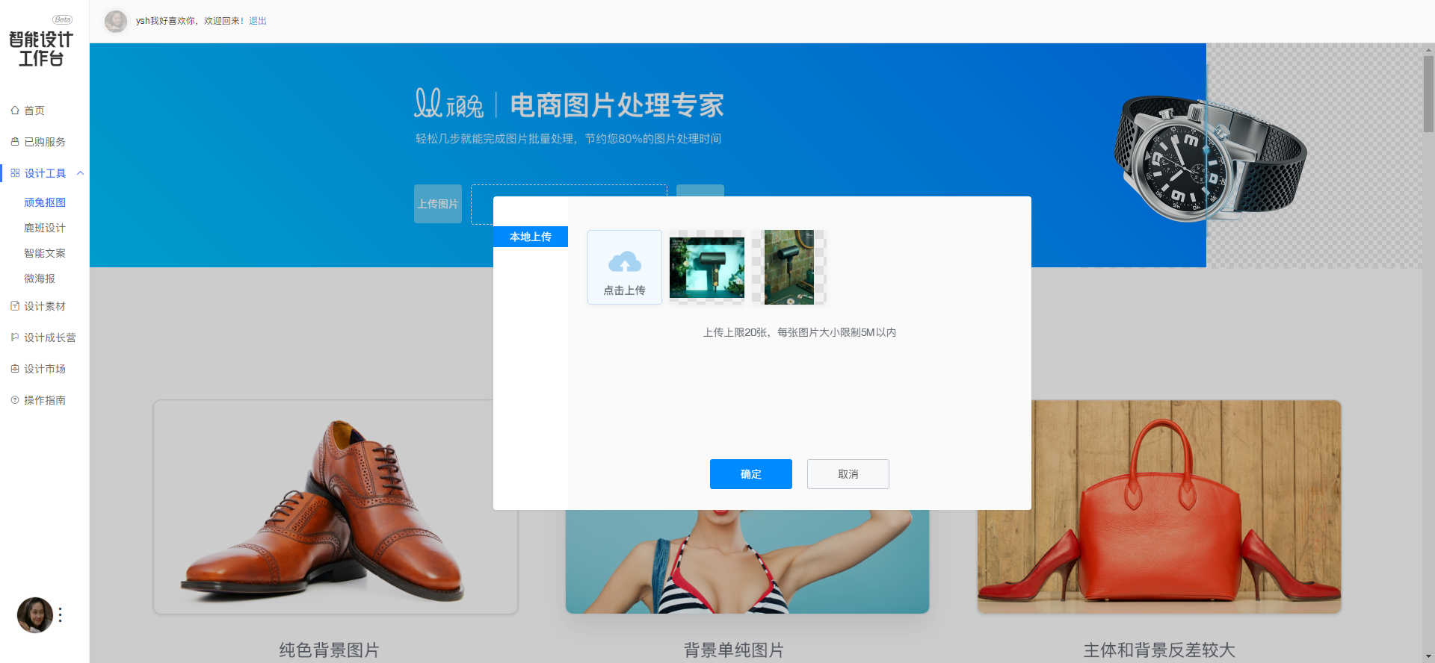Select the second hair dryer thumbnail
The image size is (1435, 663).
coord(789,267)
